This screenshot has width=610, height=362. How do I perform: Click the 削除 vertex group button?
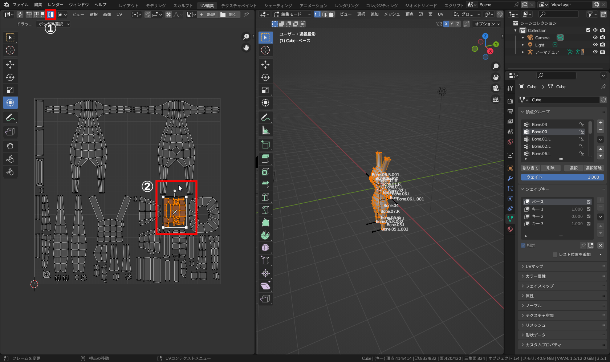click(550, 168)
